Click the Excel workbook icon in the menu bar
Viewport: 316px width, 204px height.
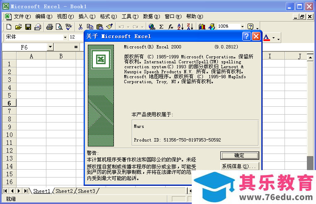pos(8,17)
